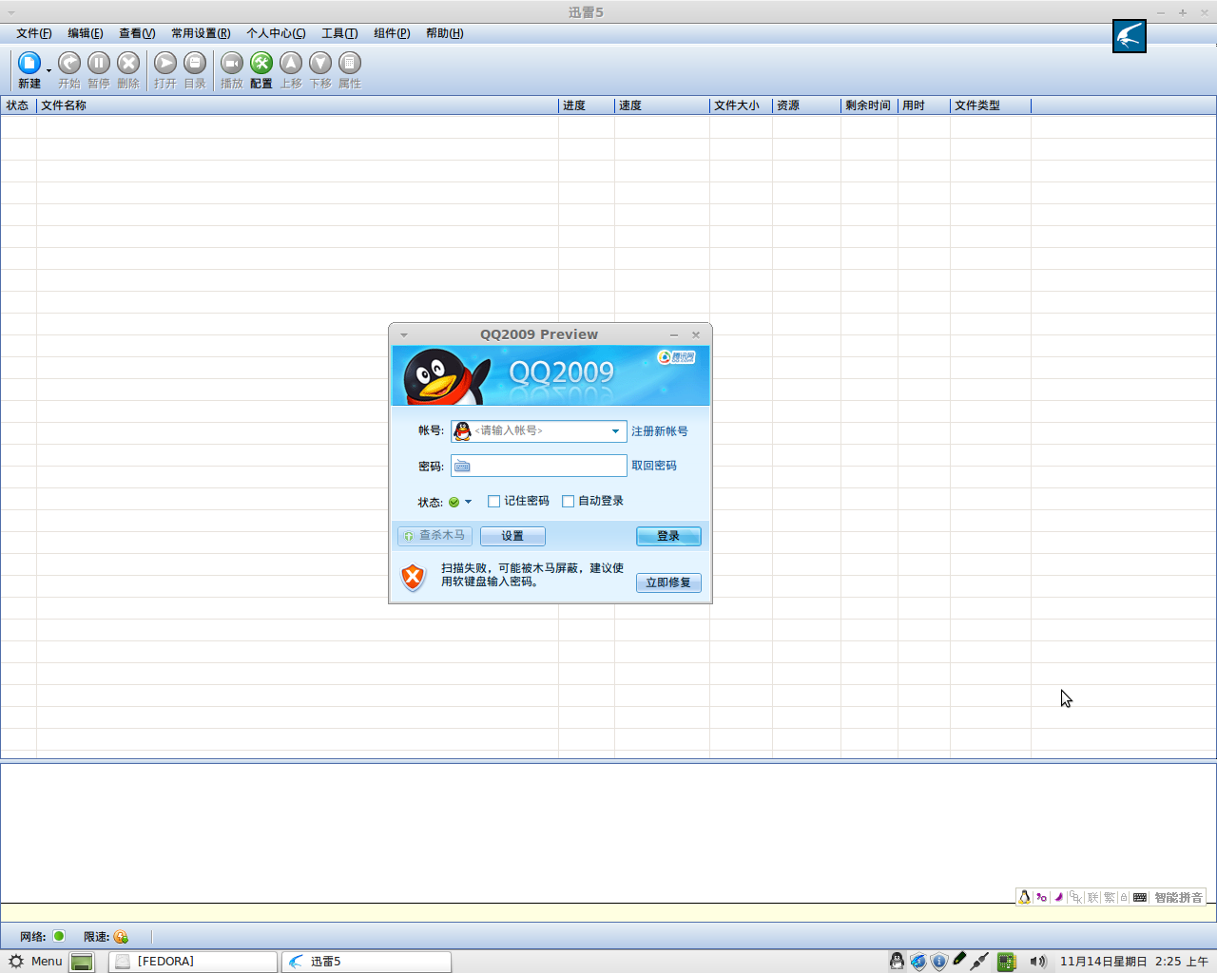Click the Tux penguin icon in IME bar

point(1024,897)
